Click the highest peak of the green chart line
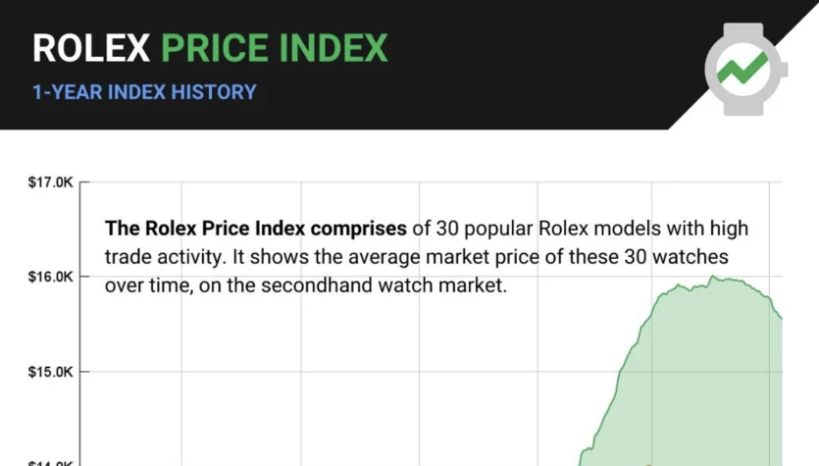Image resolution: width=819 pixels, height=466 pixels. click(x=712, y=276)
